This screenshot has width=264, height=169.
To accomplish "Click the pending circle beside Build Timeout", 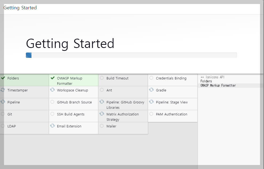I will click(102, 78).
